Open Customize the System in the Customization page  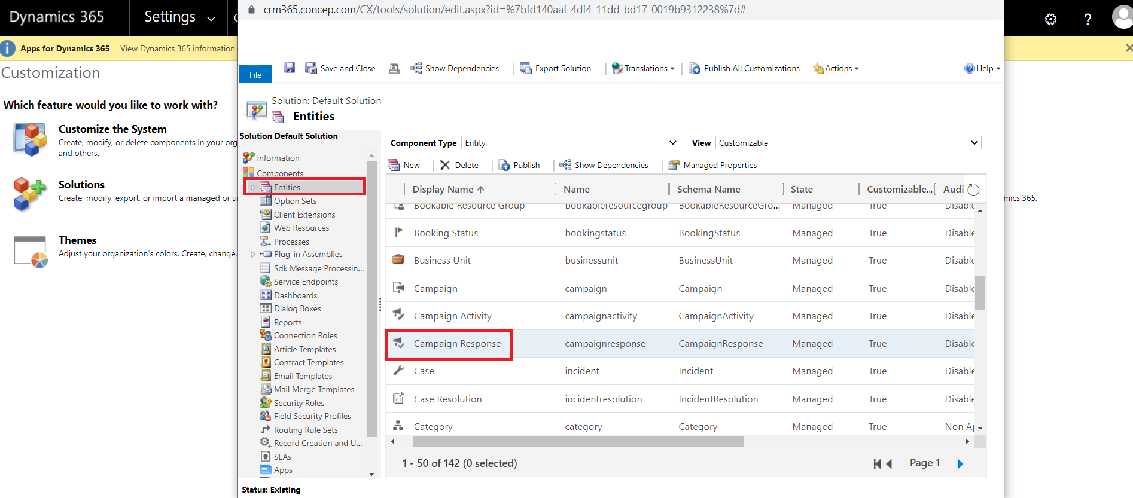click(x=112, y=129)
